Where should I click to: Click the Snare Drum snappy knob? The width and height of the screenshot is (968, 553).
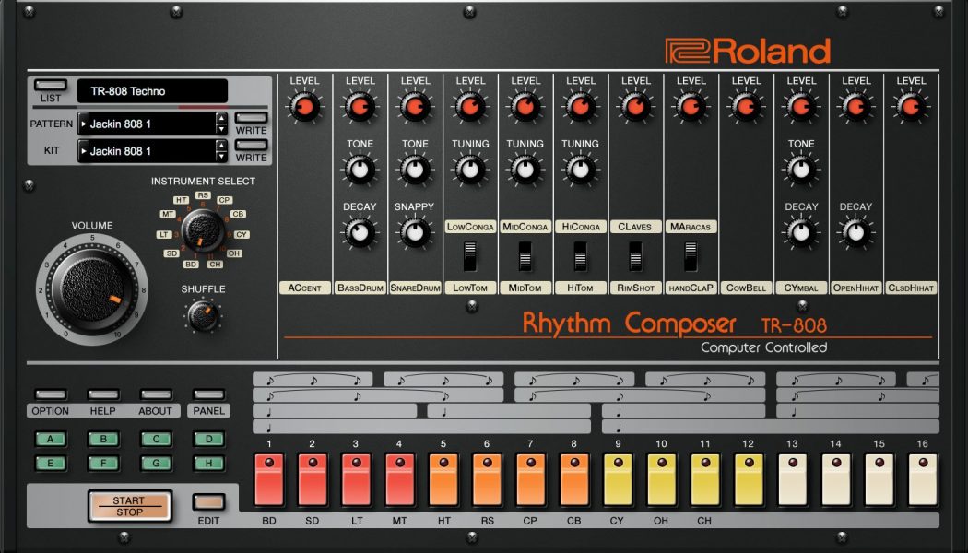tap(415, 233)
